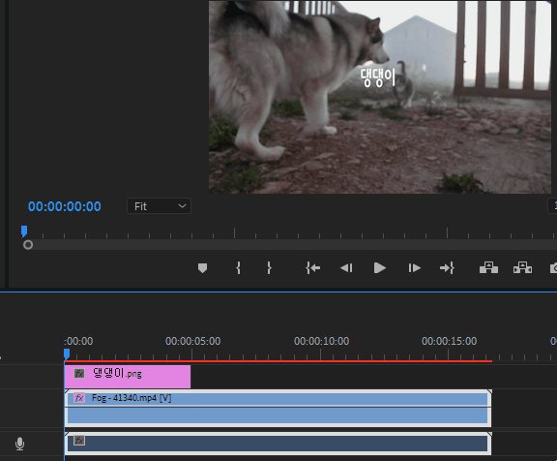Select the Fog - 41340.mp4 video clip
Image resolution: width=557 pixels, height=461 pixels.
tap(278, 409)
